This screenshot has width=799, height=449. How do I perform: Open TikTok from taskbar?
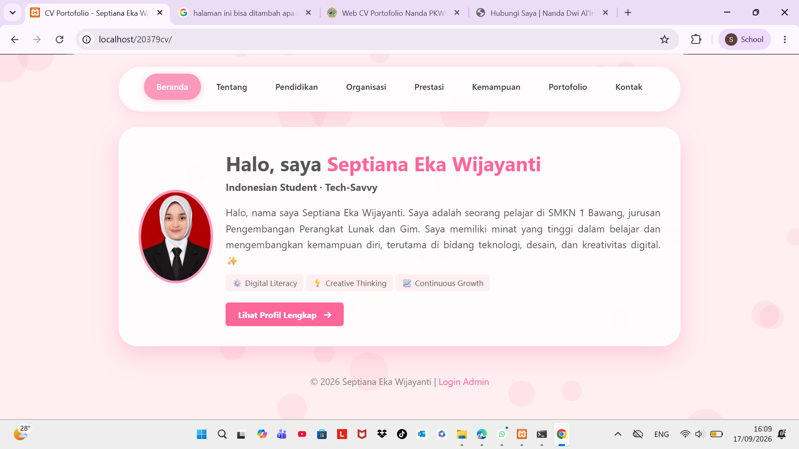[x=402, y=434]
